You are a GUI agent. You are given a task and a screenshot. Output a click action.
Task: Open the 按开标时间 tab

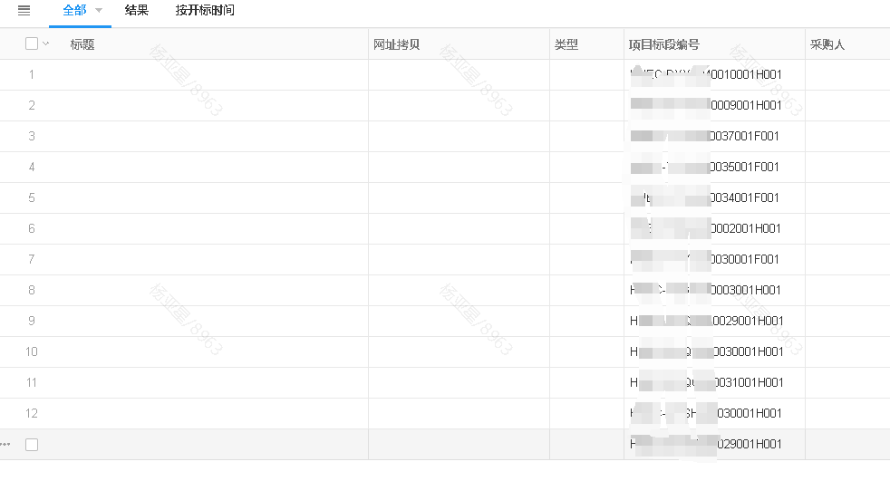click(205, 11)
